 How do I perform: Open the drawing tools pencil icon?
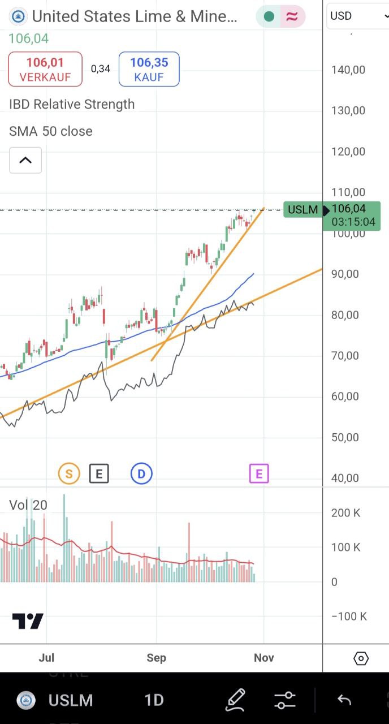(x=235, y=700)
